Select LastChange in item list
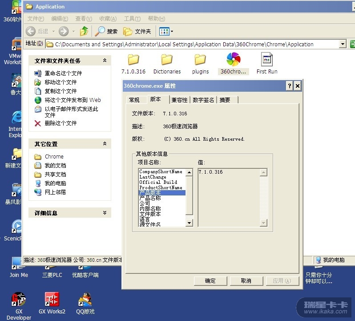Screen dimensions: 355x321 point(153,177)
